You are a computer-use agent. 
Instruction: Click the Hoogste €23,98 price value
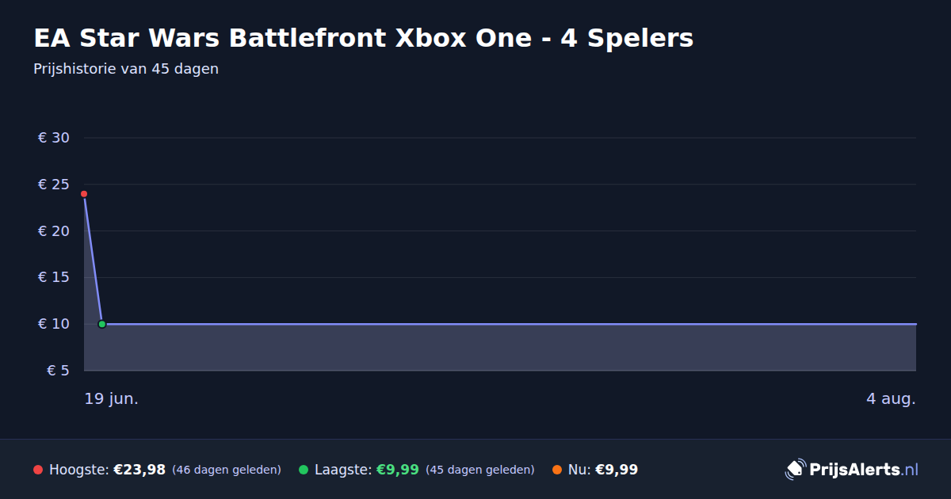coord(139,470)
